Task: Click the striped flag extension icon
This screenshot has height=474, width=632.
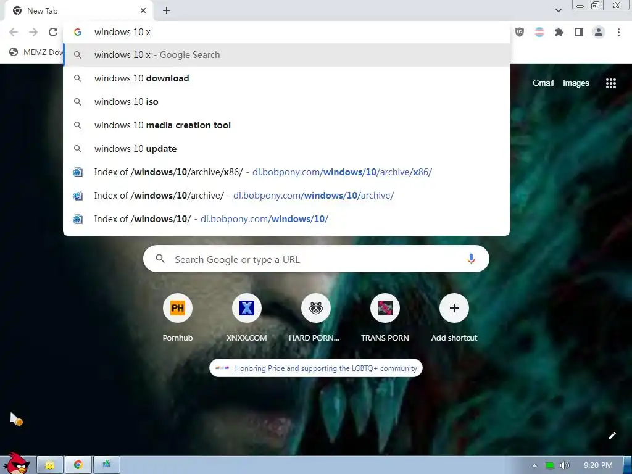Action: point(539,32)
